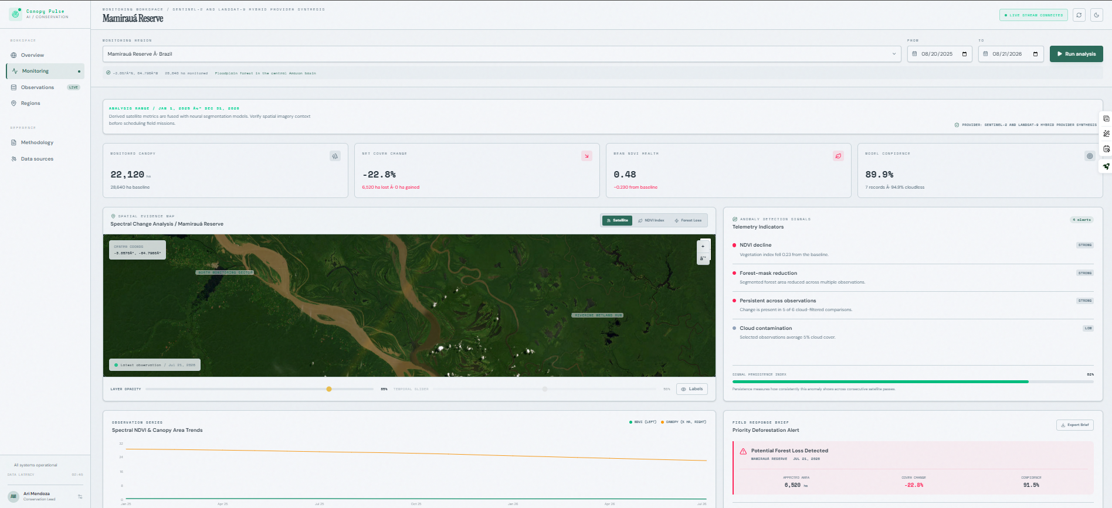Image resolution: width=1112 pixels, height=508 pixels.
Task: Click the LIVE badge next to Observations
Action: 73,87
